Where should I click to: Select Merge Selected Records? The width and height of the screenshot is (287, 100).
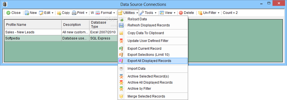(153, 96)
